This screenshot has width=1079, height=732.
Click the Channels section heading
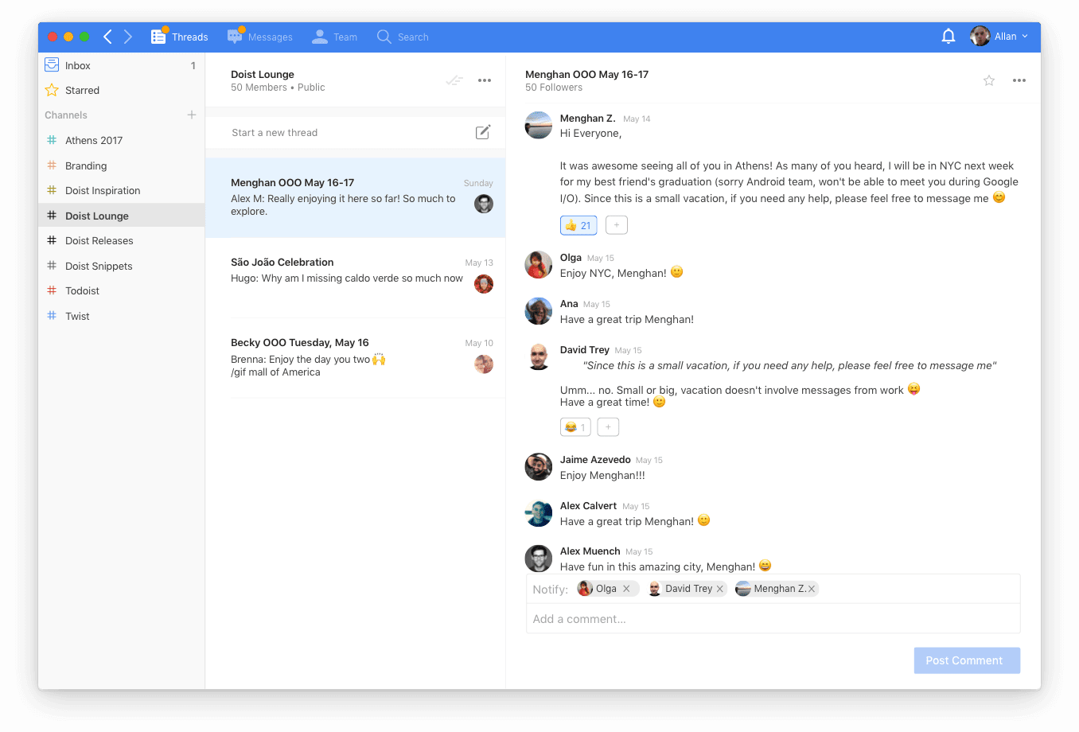[x=66, y=115]
